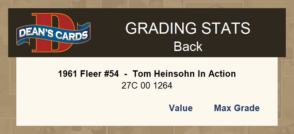Click the inventory code 27C 00 1264
The image size is (294, 134).
(147, 86)
